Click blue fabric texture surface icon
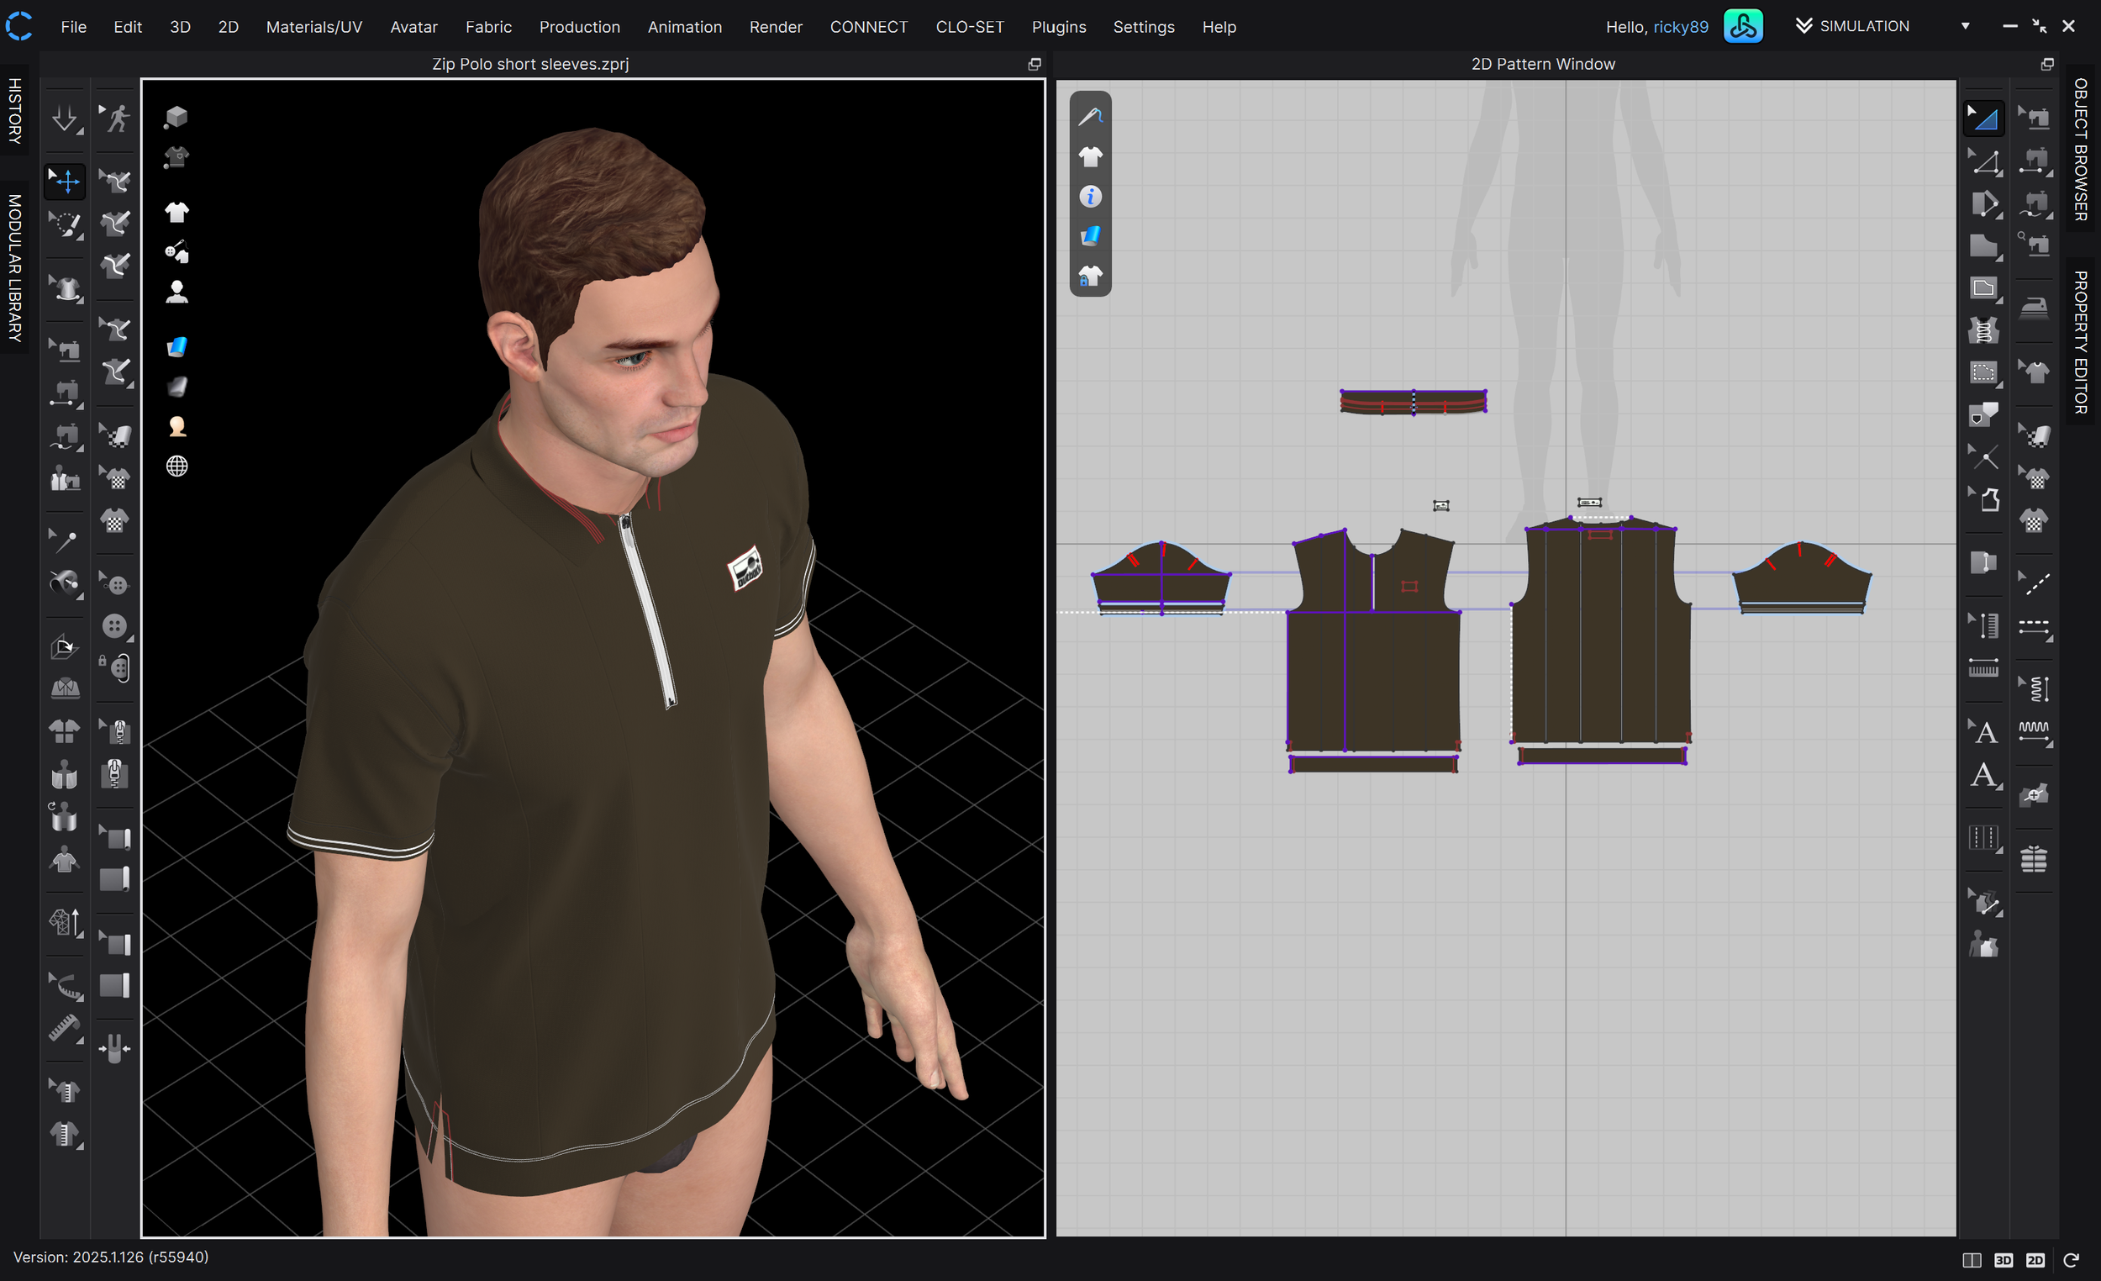2101x1281 pixels. click(x=176, y=346)
